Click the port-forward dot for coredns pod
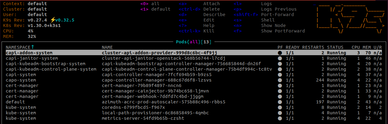 click(280, 107)
